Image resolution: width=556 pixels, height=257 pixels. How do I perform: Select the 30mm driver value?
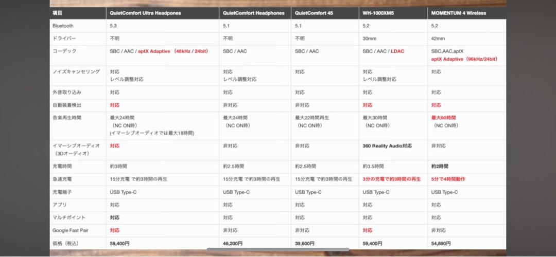pos(370,39)
